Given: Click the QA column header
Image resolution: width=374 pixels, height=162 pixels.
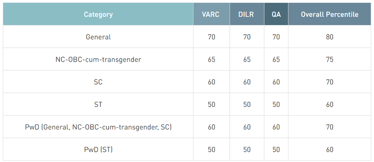Looking at the screenshot, I should click(276, 15).
